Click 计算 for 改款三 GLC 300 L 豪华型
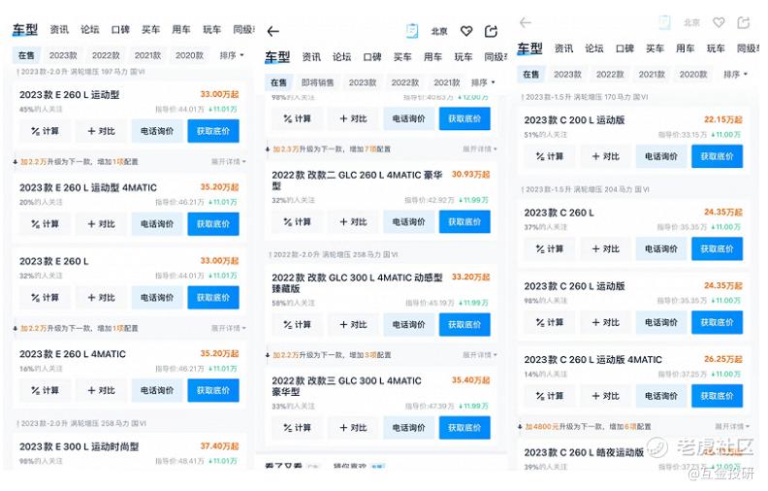Image resolution: width=768 pixels, height=491 pixels. [297, 428]
